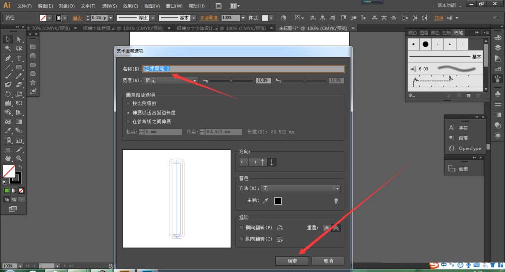
Task: Open the 基本功能 workspace switcher
Action: 449,5
